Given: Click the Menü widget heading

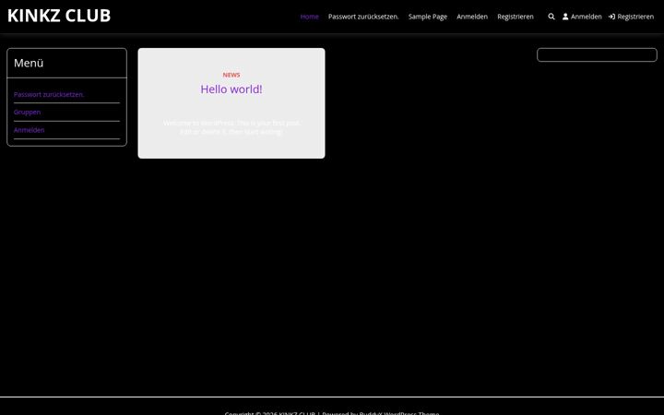Looking at the screenshot, I should coord(29,63).
